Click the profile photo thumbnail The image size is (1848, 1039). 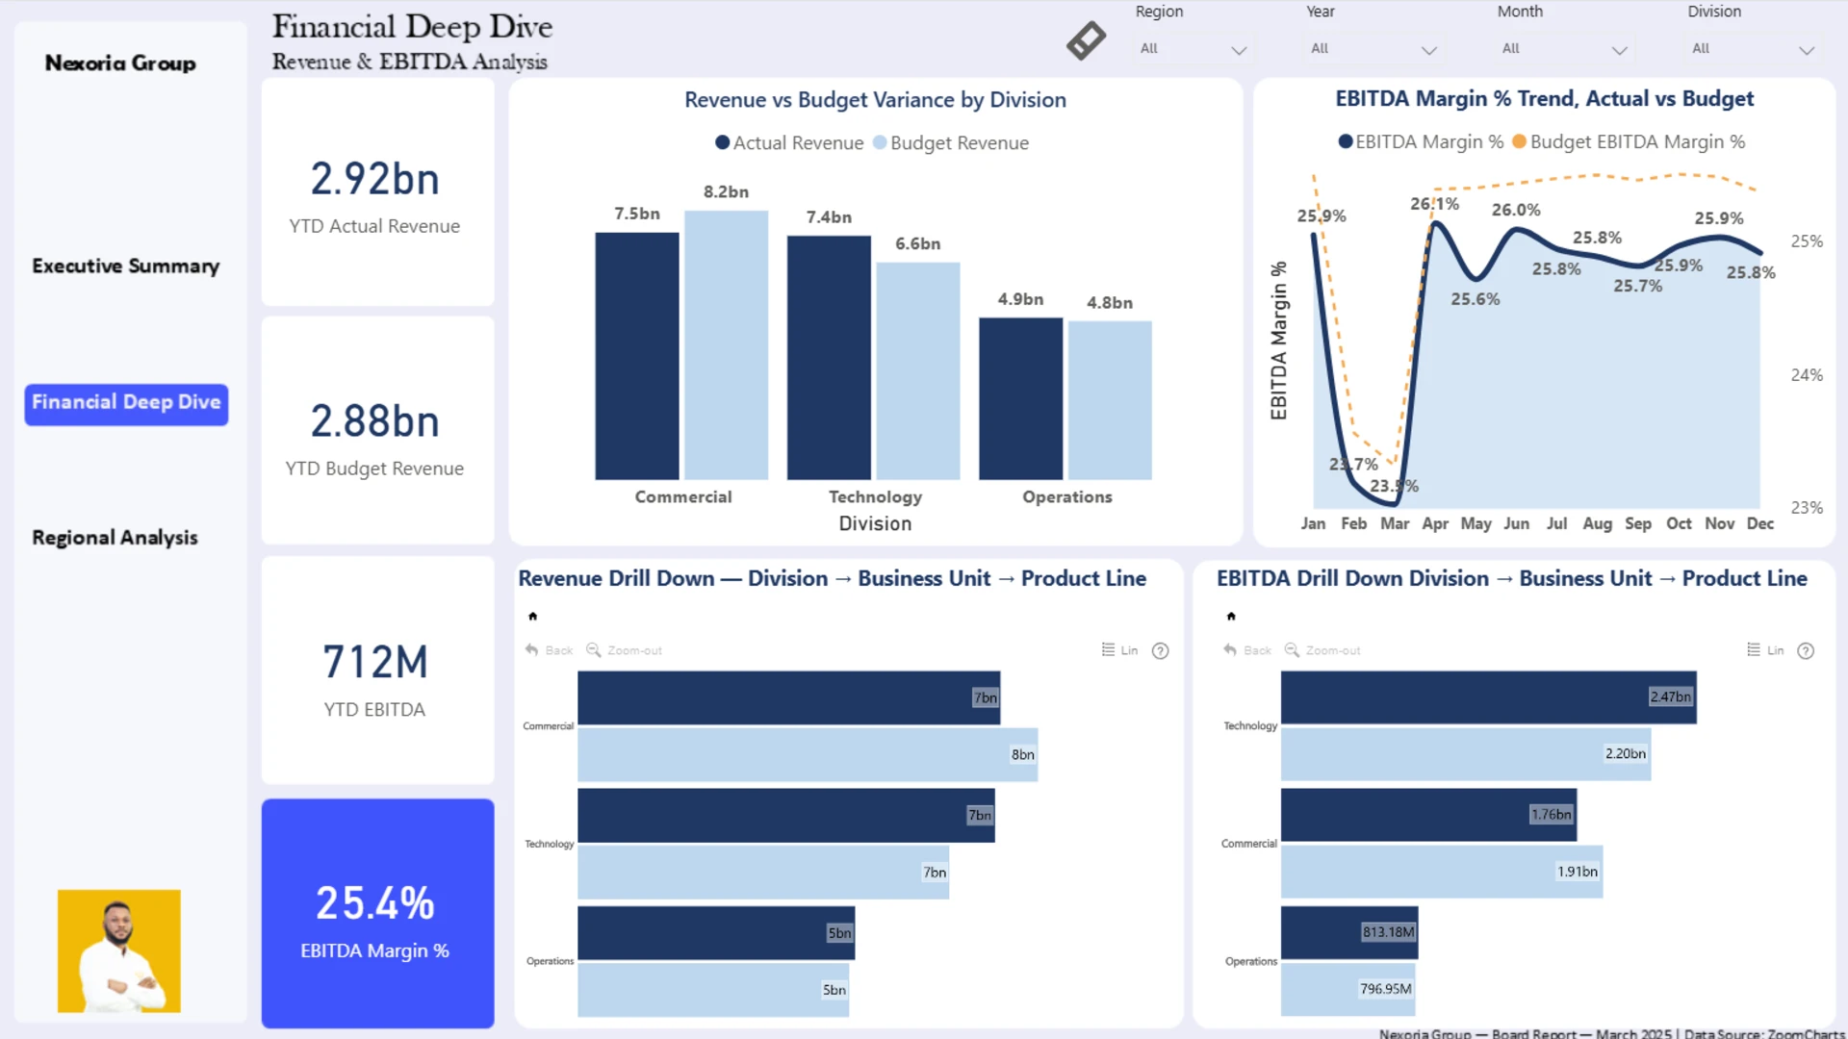[x=119, y=950]
